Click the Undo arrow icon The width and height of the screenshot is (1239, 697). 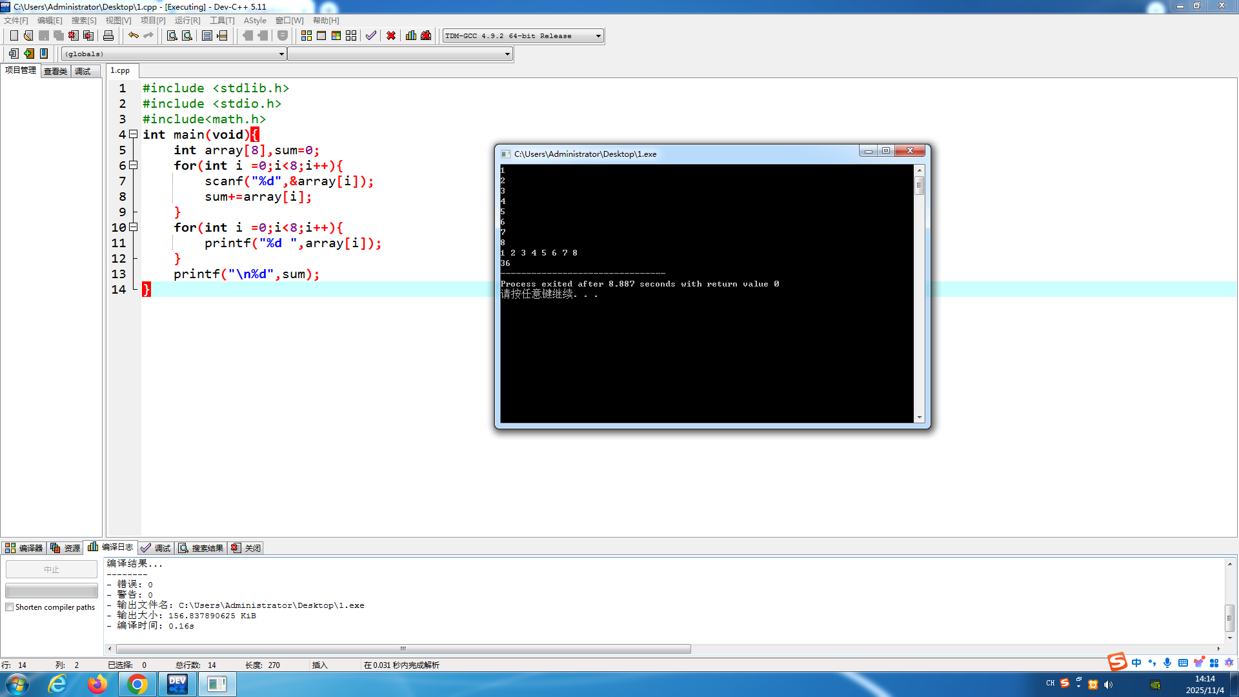click(x=133, y=35)
